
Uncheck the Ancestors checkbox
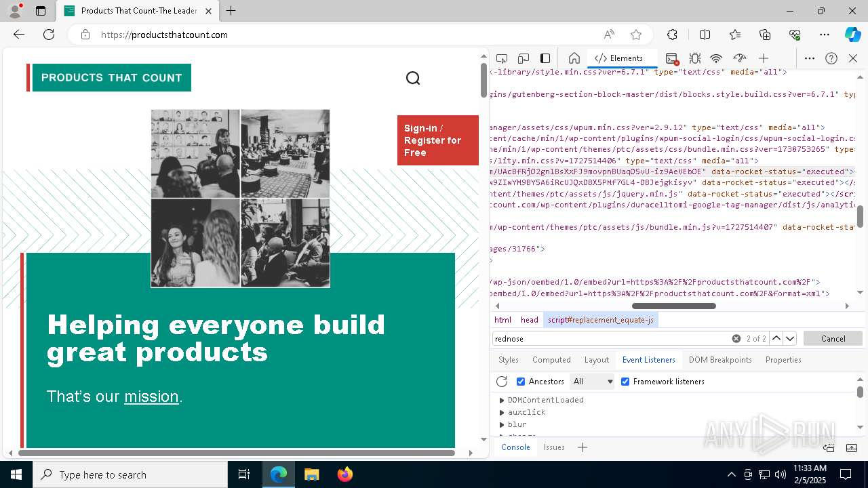click(521, 382)
